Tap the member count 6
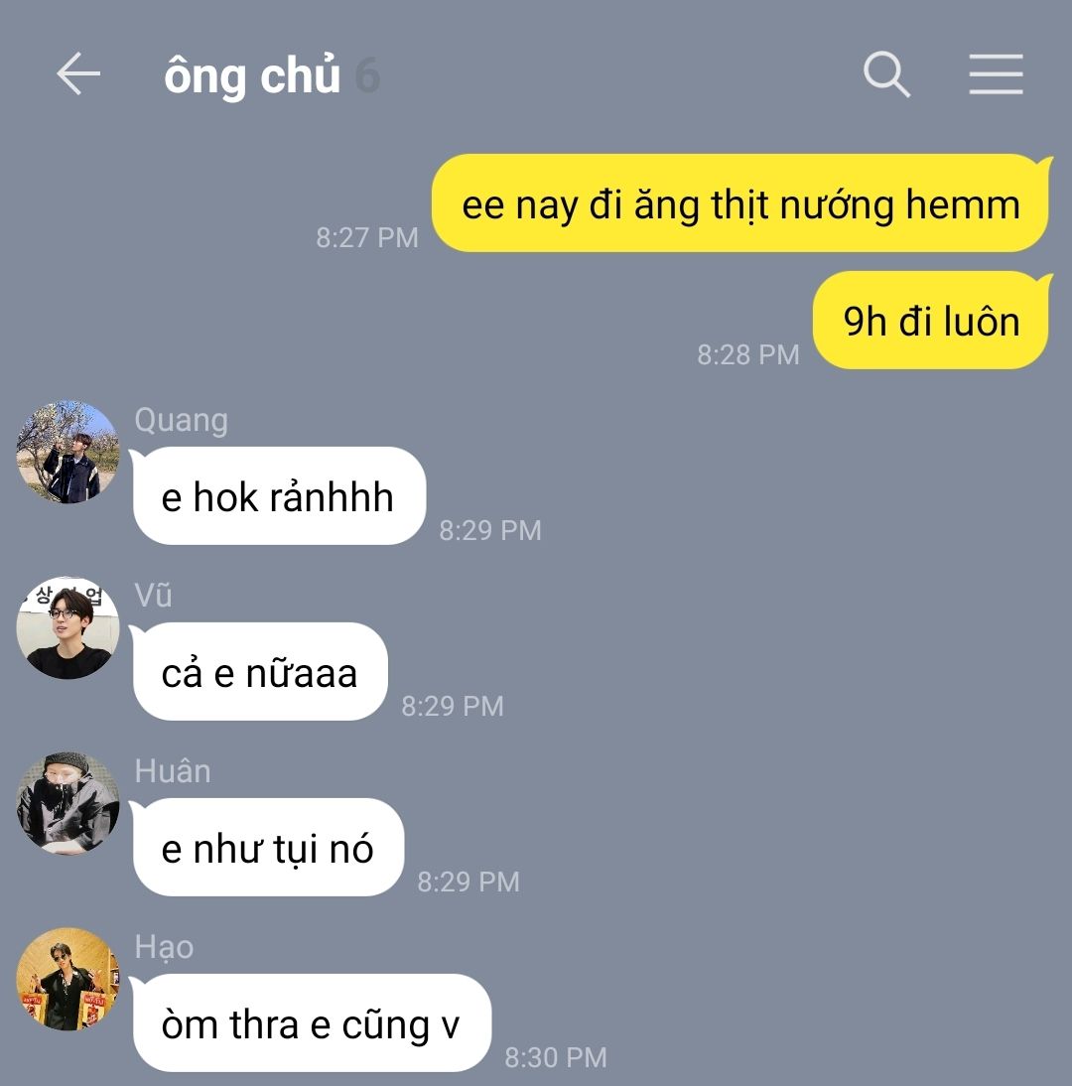Image resolution: width=1072 pixels, height=1086 pixels. coord(367,75)
